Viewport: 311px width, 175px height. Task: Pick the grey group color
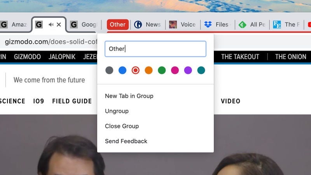pos(109,70)
